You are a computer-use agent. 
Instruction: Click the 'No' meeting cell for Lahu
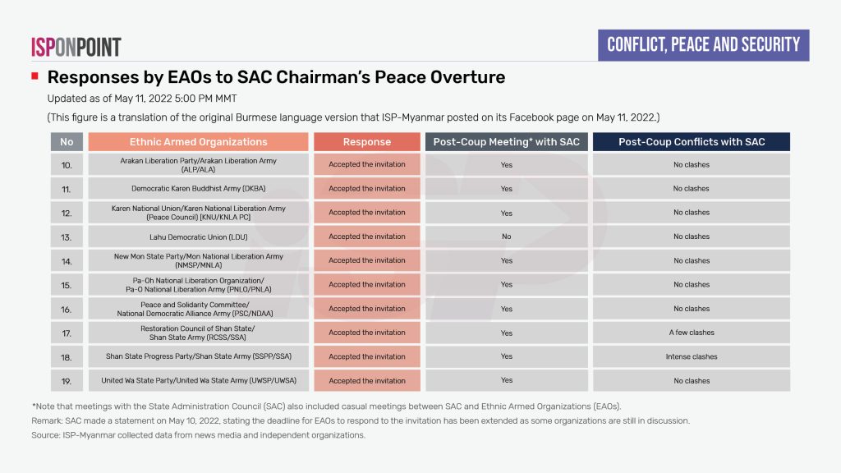506,236
